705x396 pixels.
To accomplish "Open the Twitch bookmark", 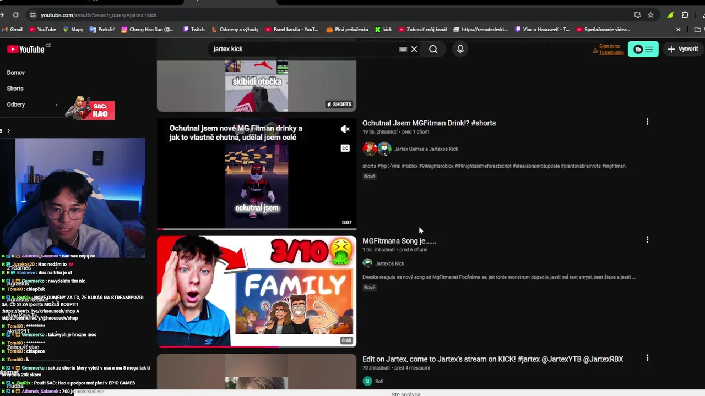I will coord(194,30).
